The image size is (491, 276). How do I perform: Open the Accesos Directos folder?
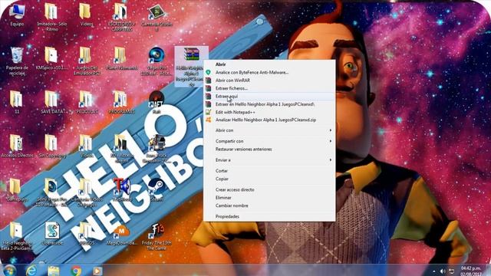pyautogui.click(x=17, y=146)
